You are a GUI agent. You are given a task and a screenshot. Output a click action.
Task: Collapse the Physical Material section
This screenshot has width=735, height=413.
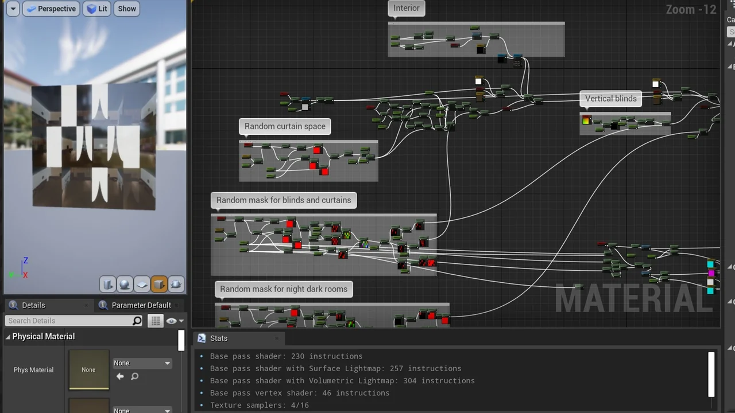click(x=8, y=337)
